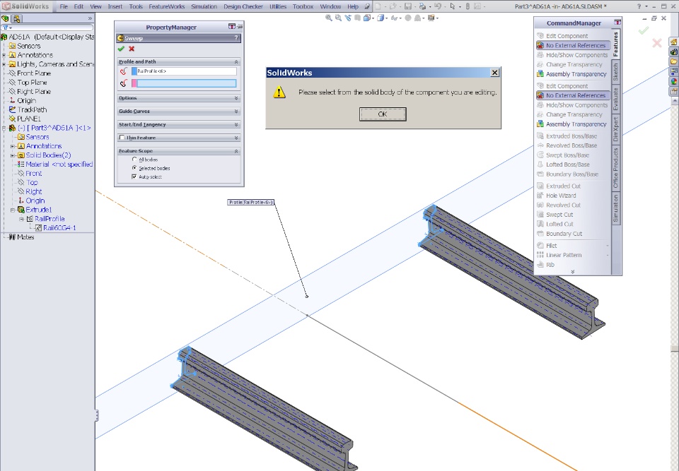The image size is (679, 471).
Task: Toggle the Thin Feature checkbox
Action: 122,138
